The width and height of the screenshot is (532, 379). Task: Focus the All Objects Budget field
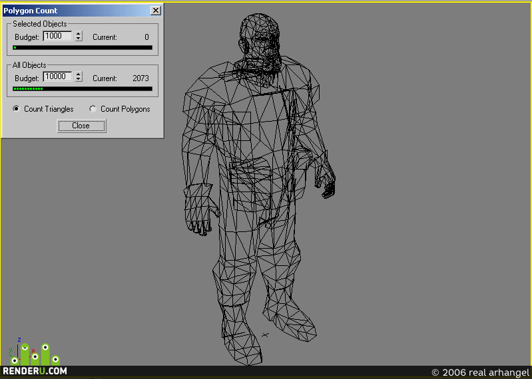(58, 77)
